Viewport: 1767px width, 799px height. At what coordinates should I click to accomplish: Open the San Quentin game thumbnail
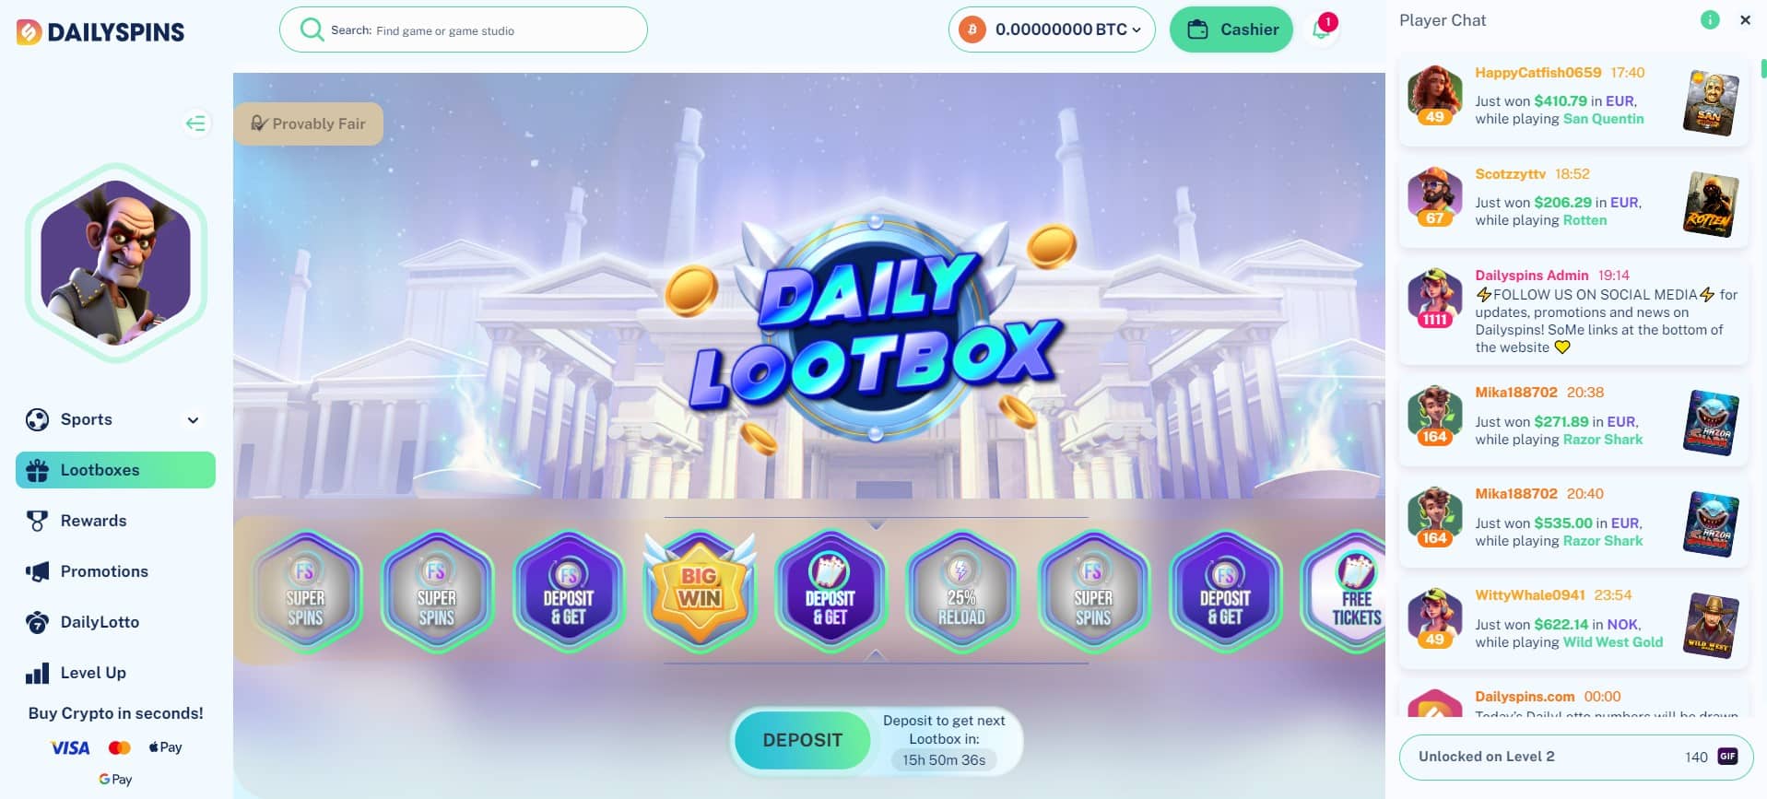tap(1711, 102)
